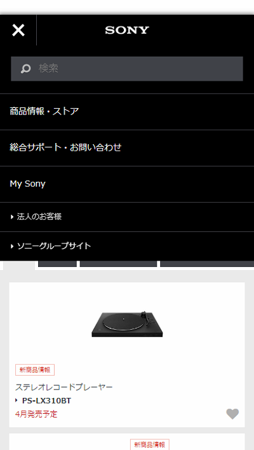The image size is (254, 450).
Task: Open 総合サポート・お問い合わせ menu item
Action: [127, 148]
